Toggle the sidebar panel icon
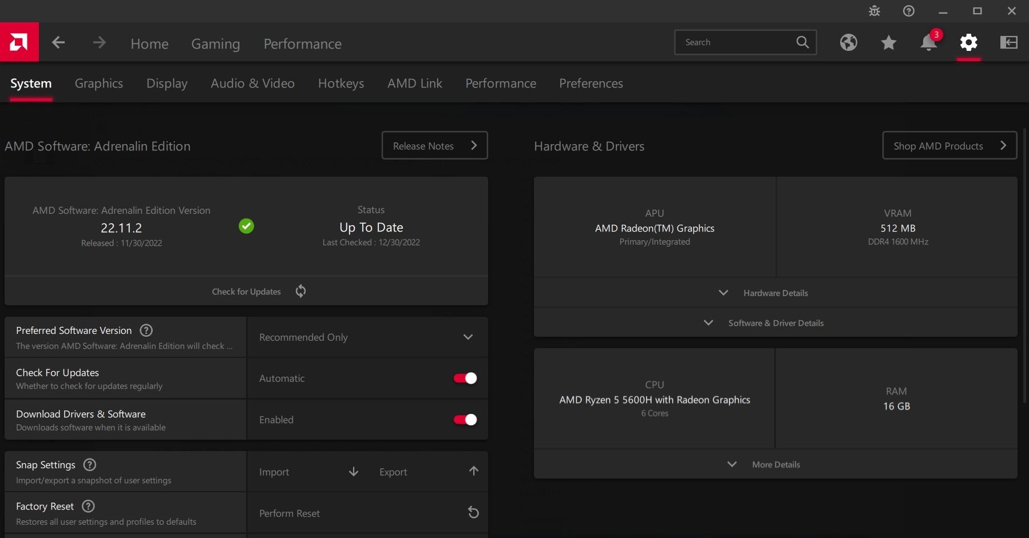 pyautogui.click(x=1008, y=42)
